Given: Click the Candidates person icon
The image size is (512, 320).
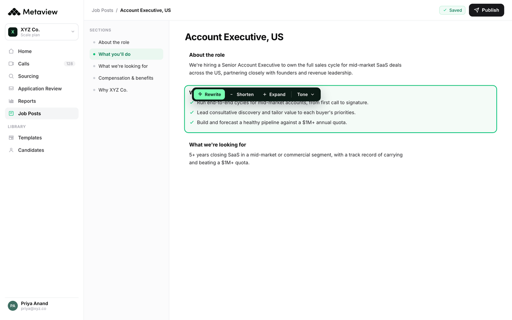Looking at the screenshot, I should pyautogui.click(x=11, y=150).
